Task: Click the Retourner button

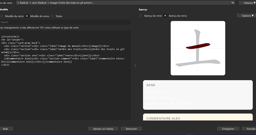Action: (x=131, y=129)
